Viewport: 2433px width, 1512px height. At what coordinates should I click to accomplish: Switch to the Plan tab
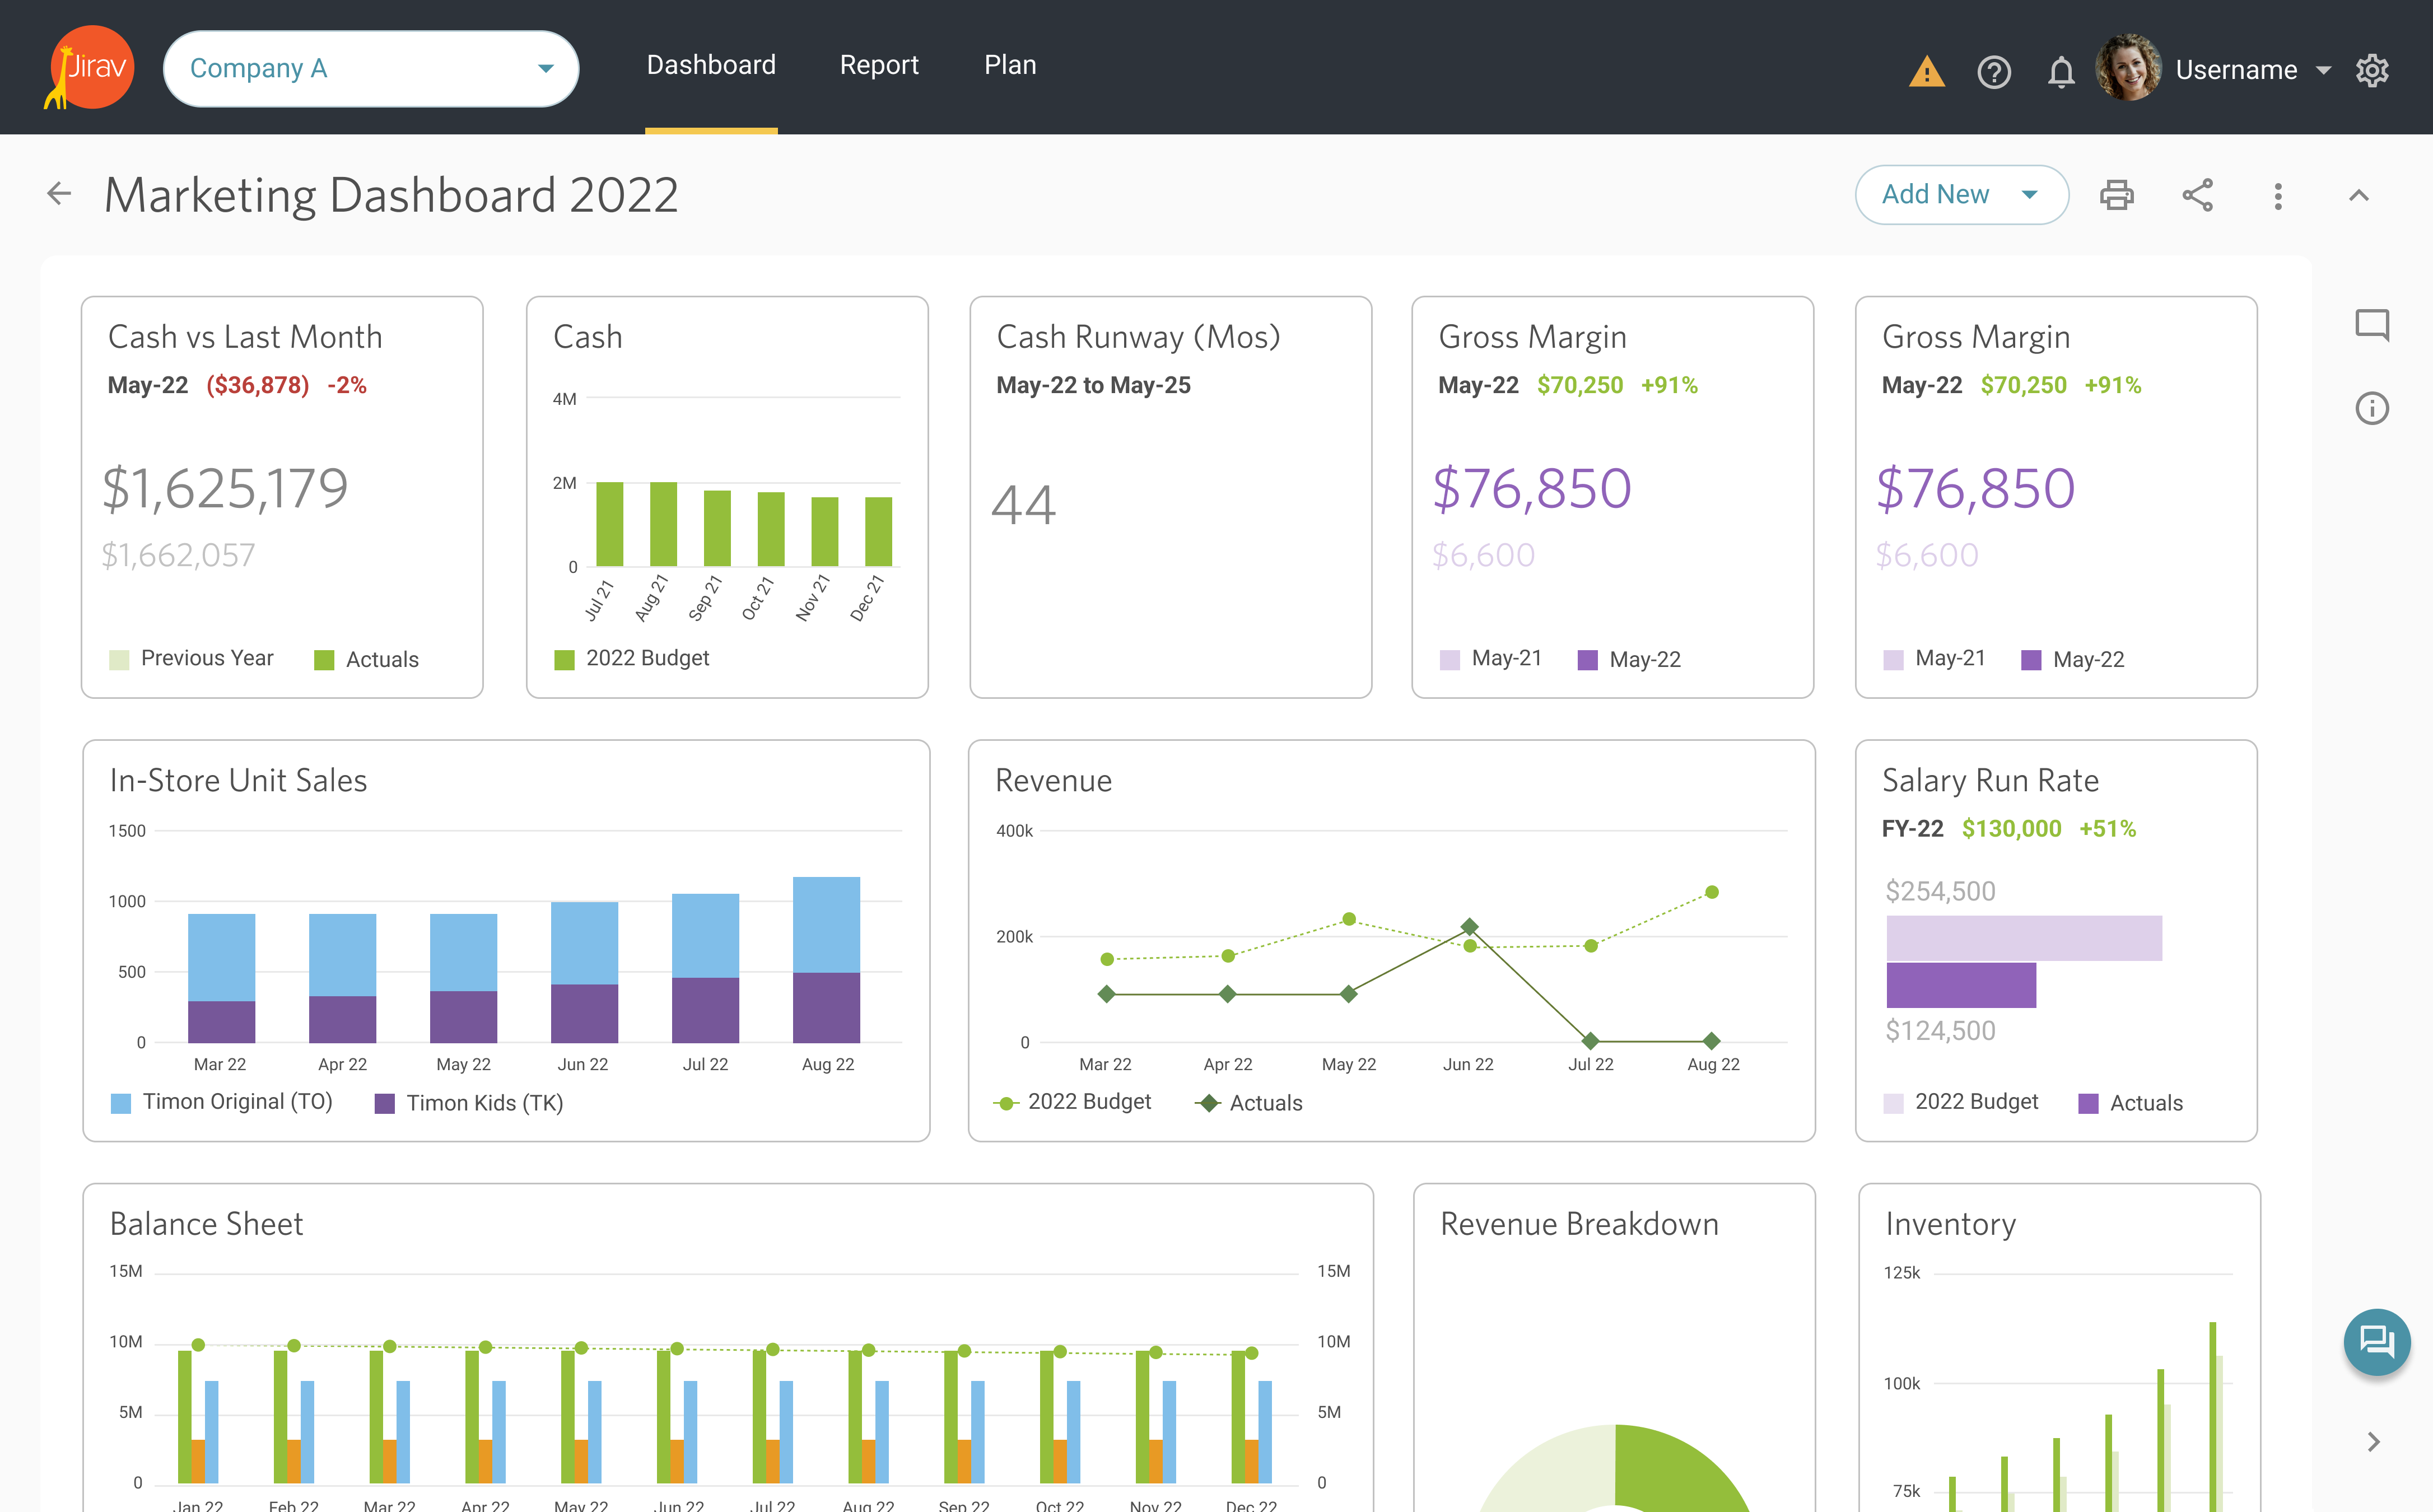click(x=1010, y=66)
